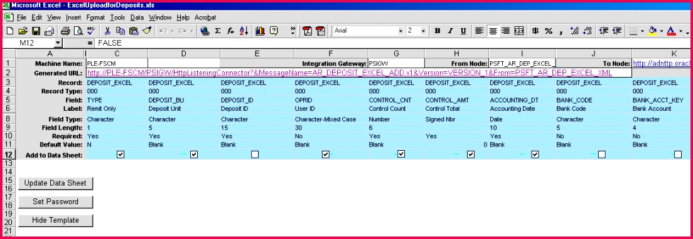Apply Currency Style dollar icon
Viewport: 693px width, 239px height.
click(535, 31)
